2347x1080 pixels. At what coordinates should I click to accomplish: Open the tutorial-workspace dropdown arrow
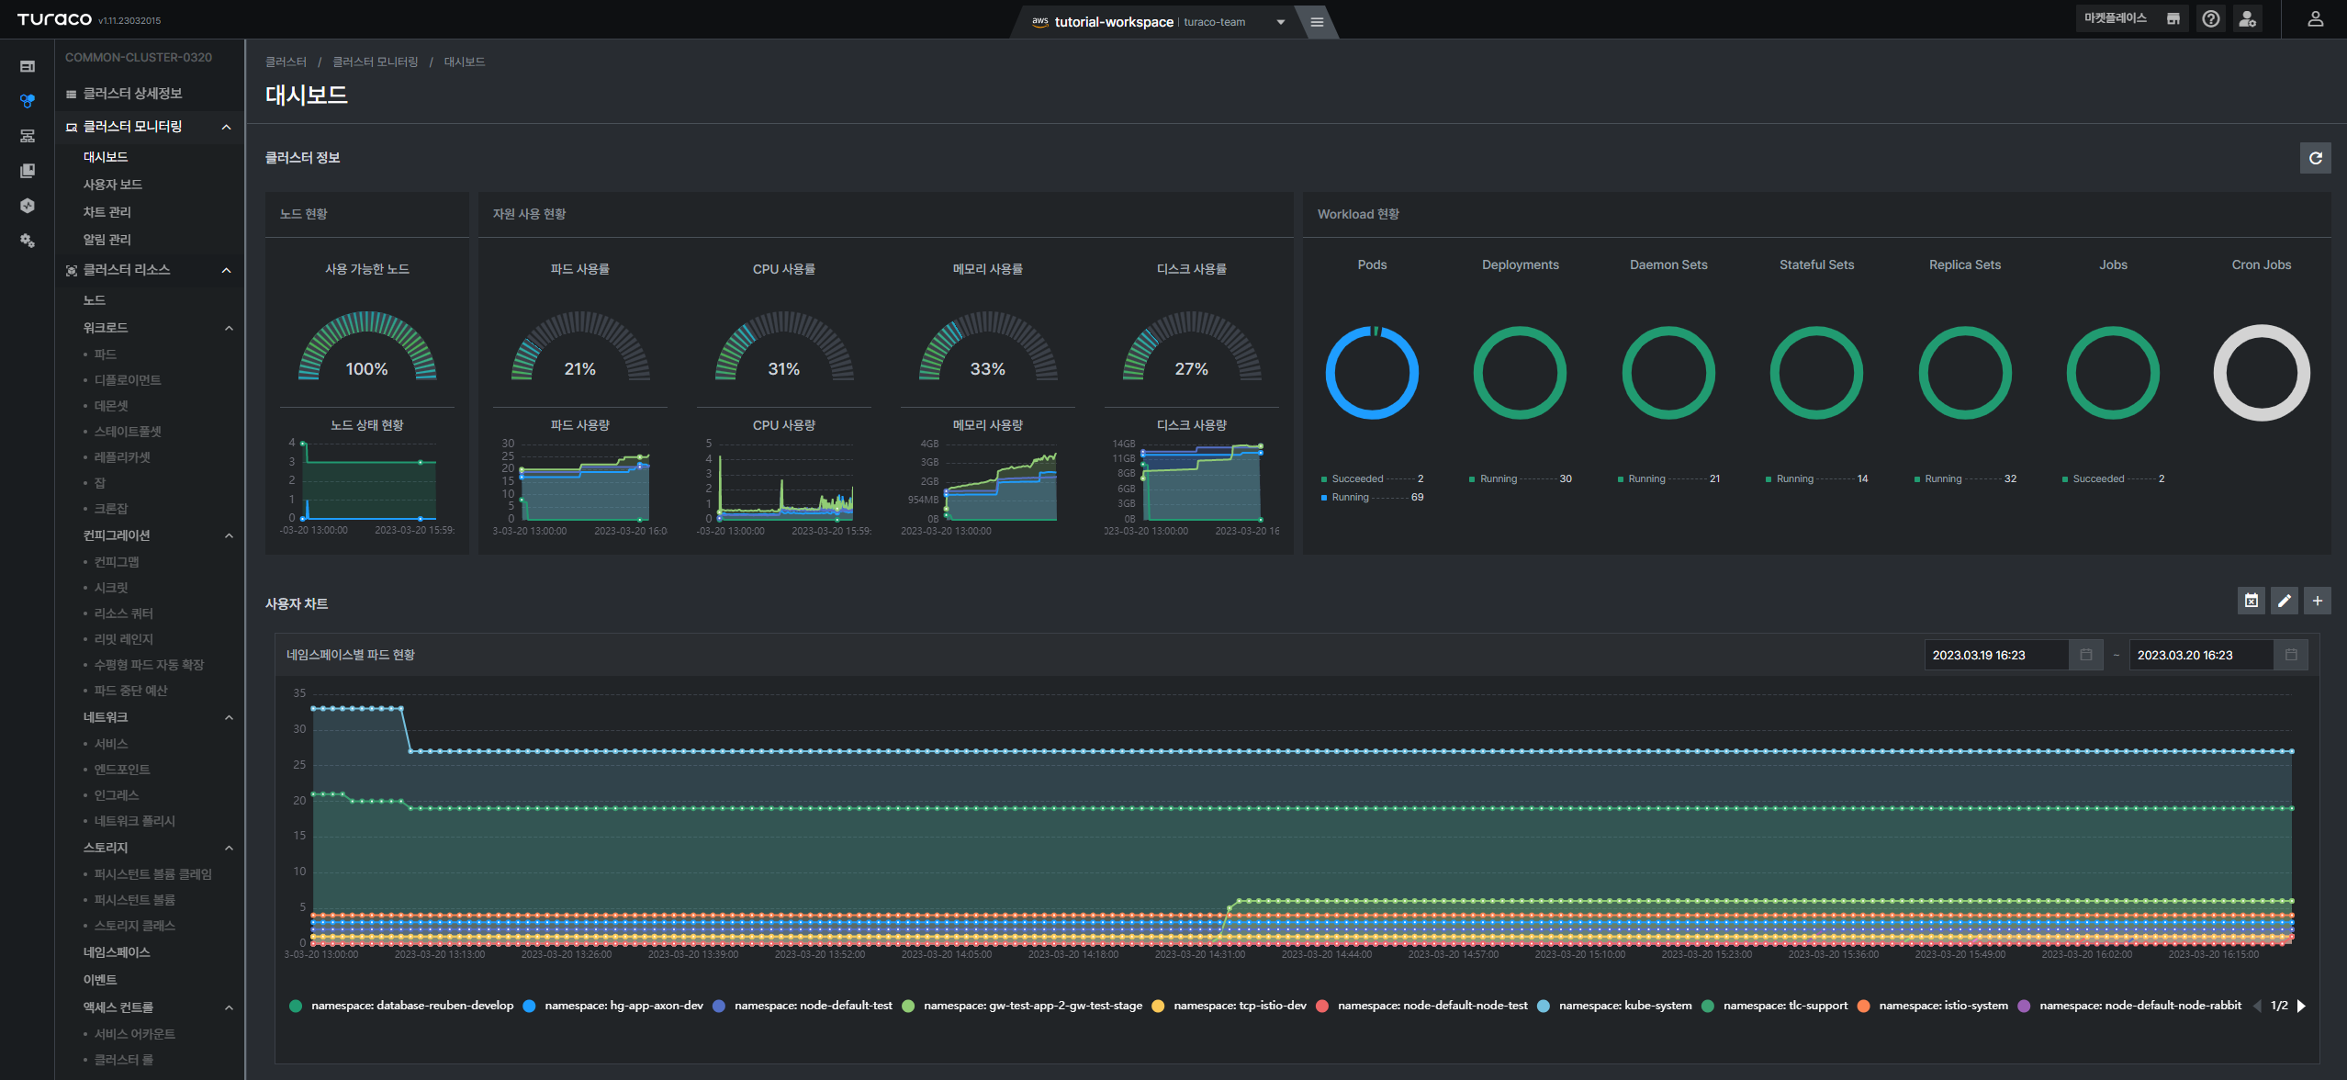pyautogui.click(x=1280, y=22)
